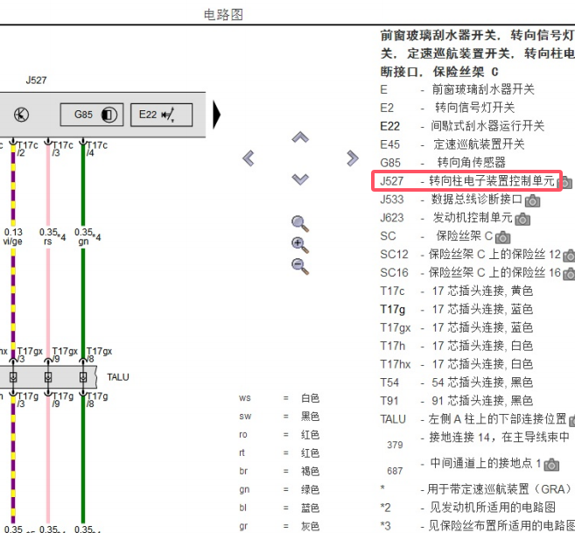Viewport: 575px width, 533px height.
Task: Pan the diagram up with the up arrow
Action: 300,137
